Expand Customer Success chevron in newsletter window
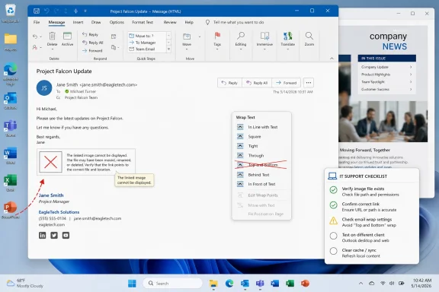 pyautogui.click(x=411, y=90)
